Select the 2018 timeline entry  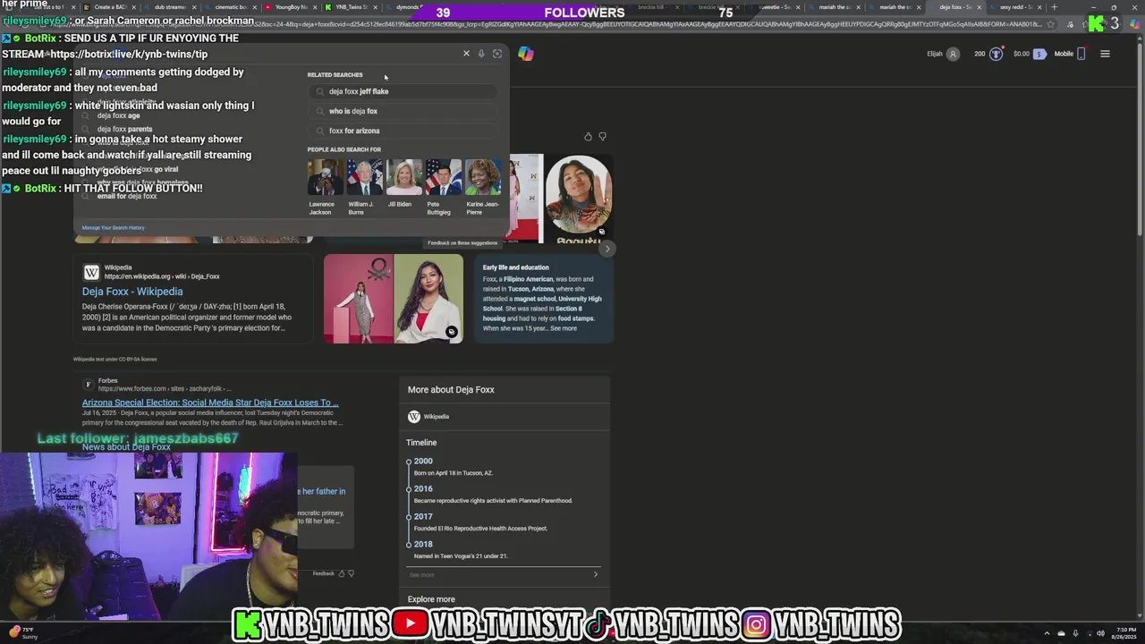423,544
